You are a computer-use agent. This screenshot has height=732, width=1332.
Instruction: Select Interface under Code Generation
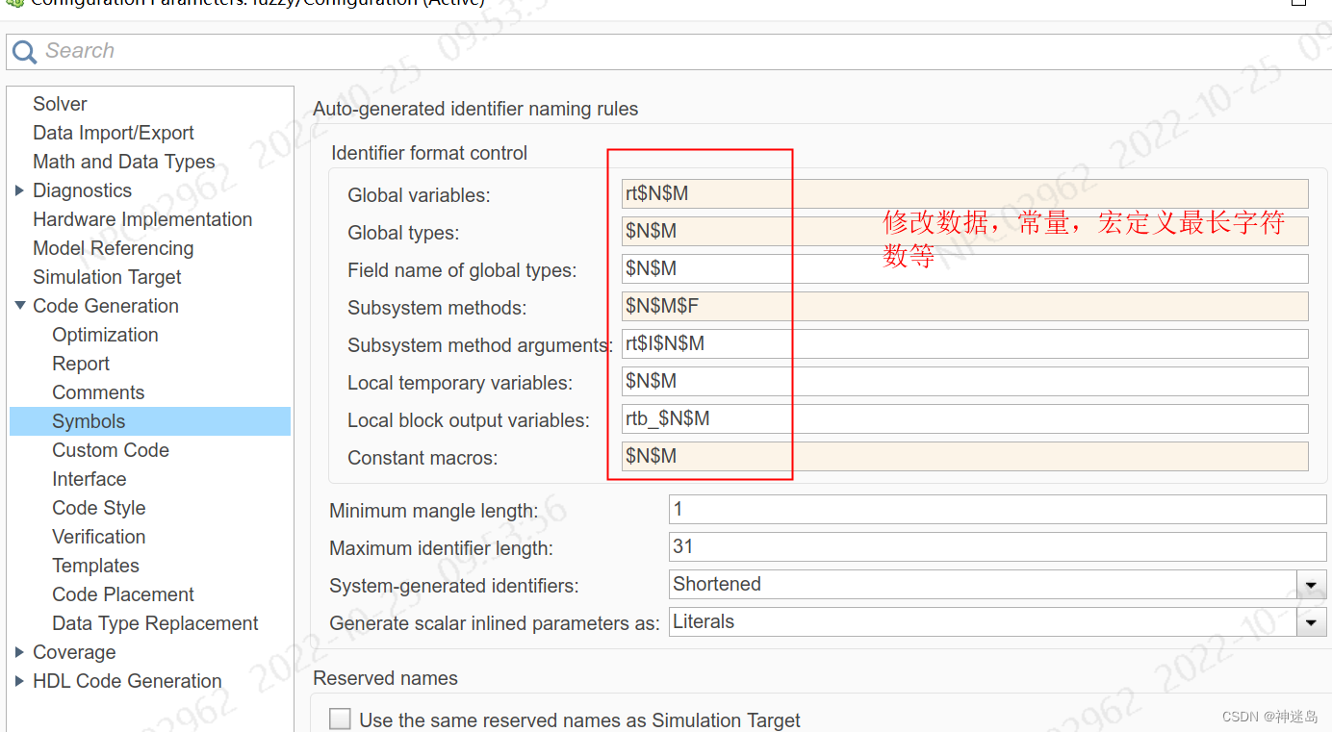pyautogui.click(x=90, y=479)
